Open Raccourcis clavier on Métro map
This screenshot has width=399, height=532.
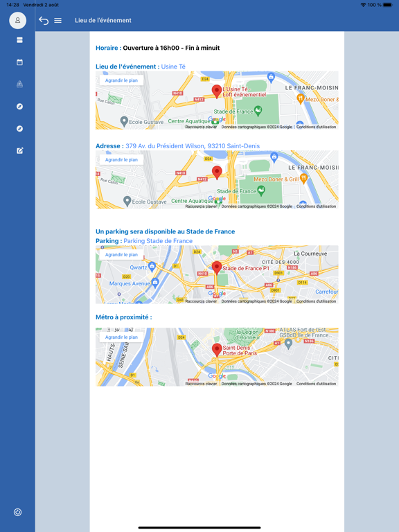tap(201, 384)
